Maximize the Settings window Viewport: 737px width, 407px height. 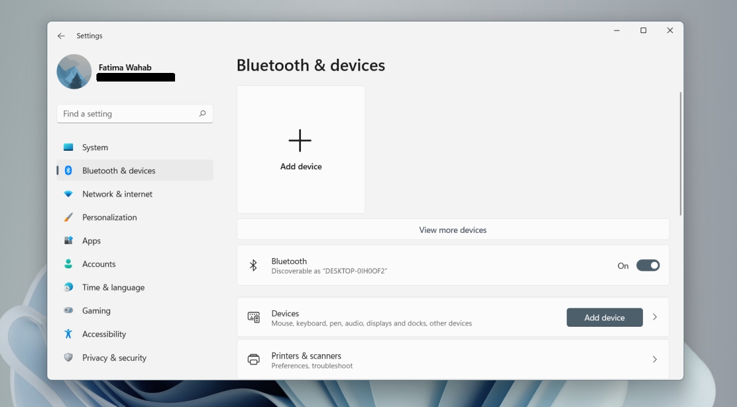coord(643,31)
